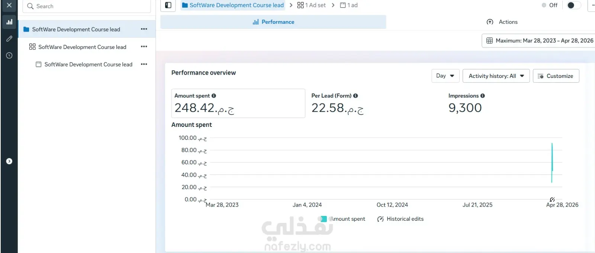Select the Amount spent metric card
The height and width of the screenshot is (253, 595).
[238, 103]
